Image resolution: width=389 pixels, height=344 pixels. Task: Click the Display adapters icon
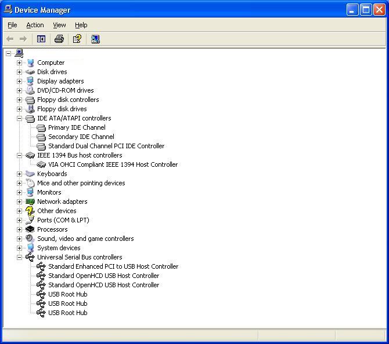click(x=30, y=81)
